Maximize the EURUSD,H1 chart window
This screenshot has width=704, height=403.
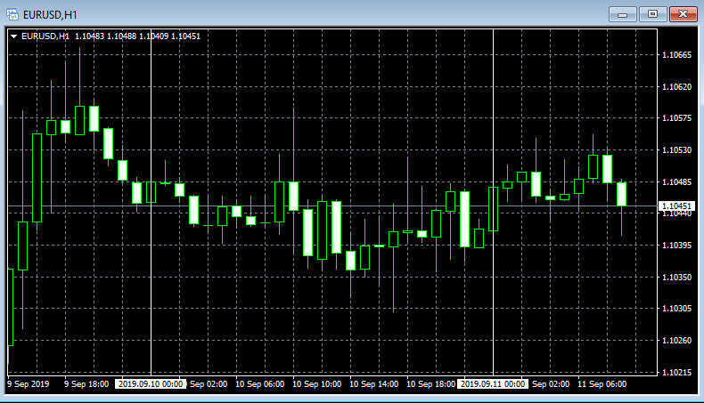pos(652,14)
